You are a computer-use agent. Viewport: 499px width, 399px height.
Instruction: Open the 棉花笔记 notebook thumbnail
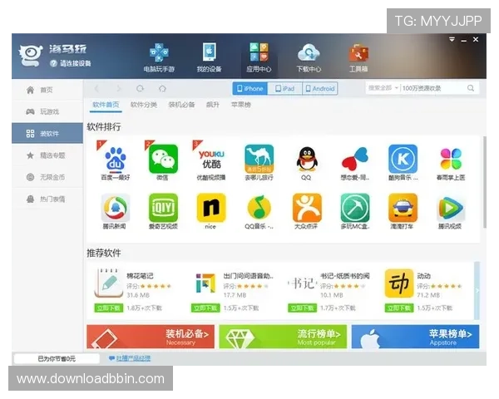[x=108, y=283]
